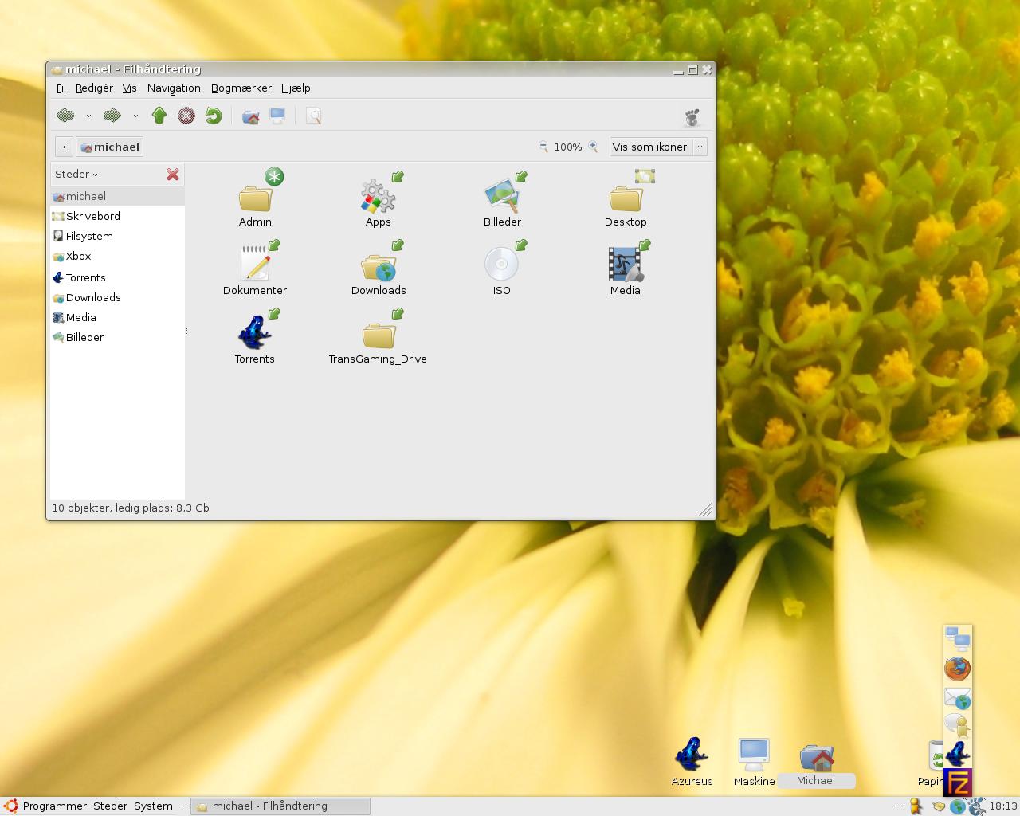This screenshot has height=816, width=1020.
Task: Open the chat client from the drawer
Action: click(x=958, y=726)
